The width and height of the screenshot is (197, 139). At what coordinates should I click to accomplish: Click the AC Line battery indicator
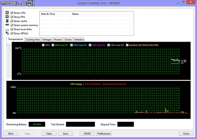(37, 124)
